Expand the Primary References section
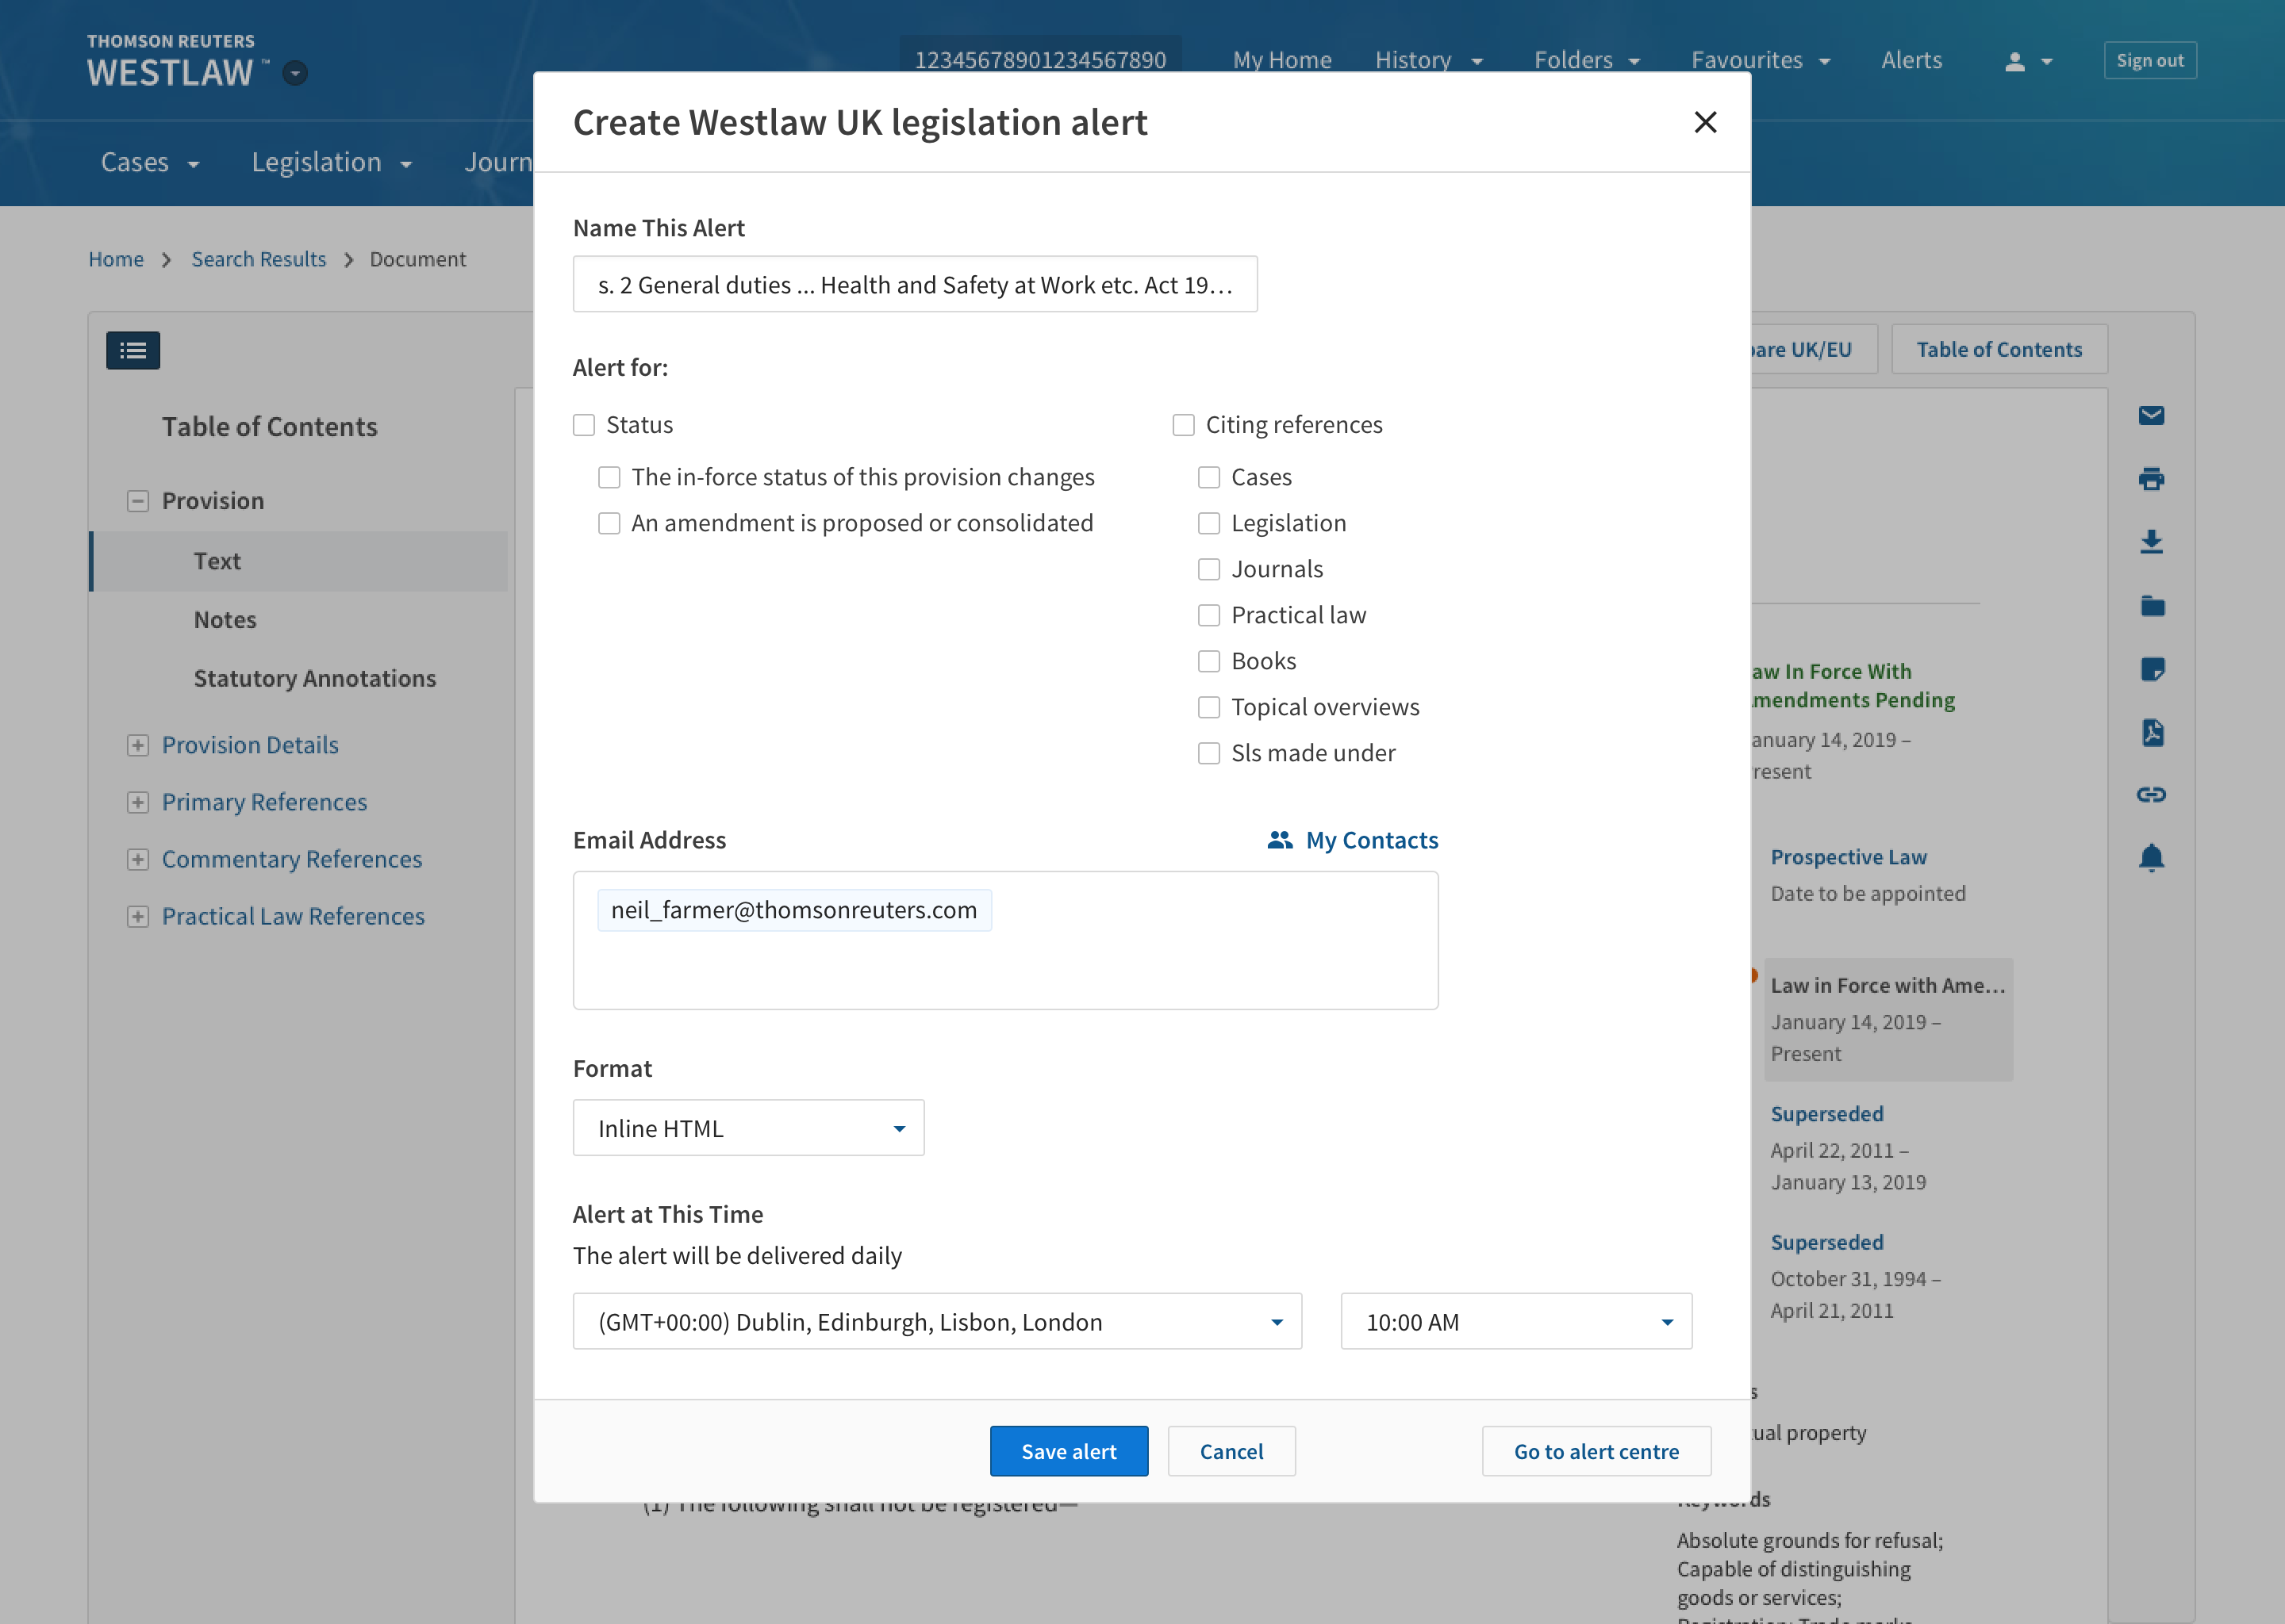2285x1624 pixels. [138, 802]
